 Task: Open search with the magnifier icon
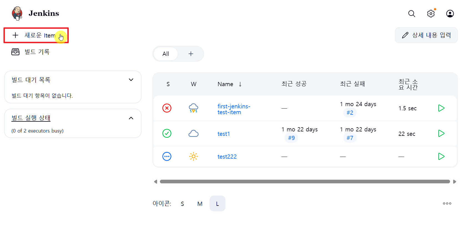coord(411,14)
